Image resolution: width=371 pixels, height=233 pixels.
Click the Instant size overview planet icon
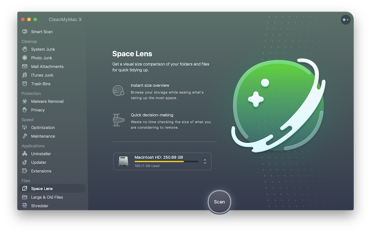[118, 91]
